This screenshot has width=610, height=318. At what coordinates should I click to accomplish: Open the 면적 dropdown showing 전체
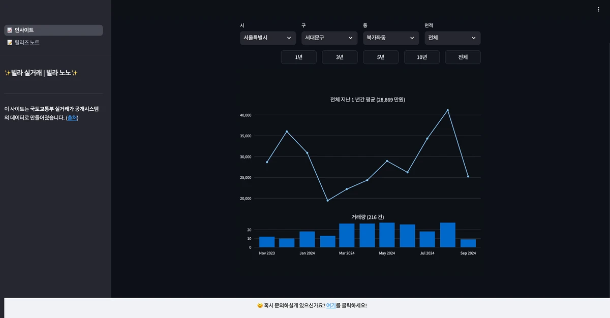tap(452, 38)
